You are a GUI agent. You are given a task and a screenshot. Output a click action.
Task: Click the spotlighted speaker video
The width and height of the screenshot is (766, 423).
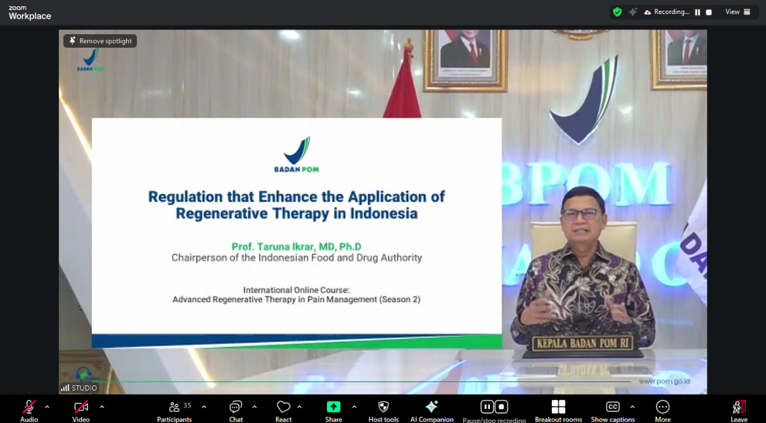(383, 211)
